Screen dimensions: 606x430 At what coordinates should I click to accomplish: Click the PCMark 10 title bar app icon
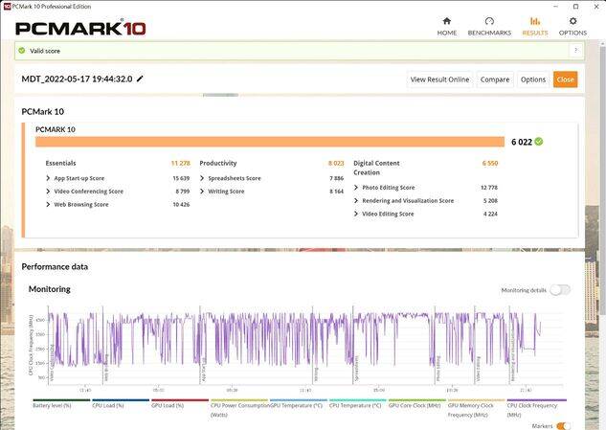click(7, 6)
